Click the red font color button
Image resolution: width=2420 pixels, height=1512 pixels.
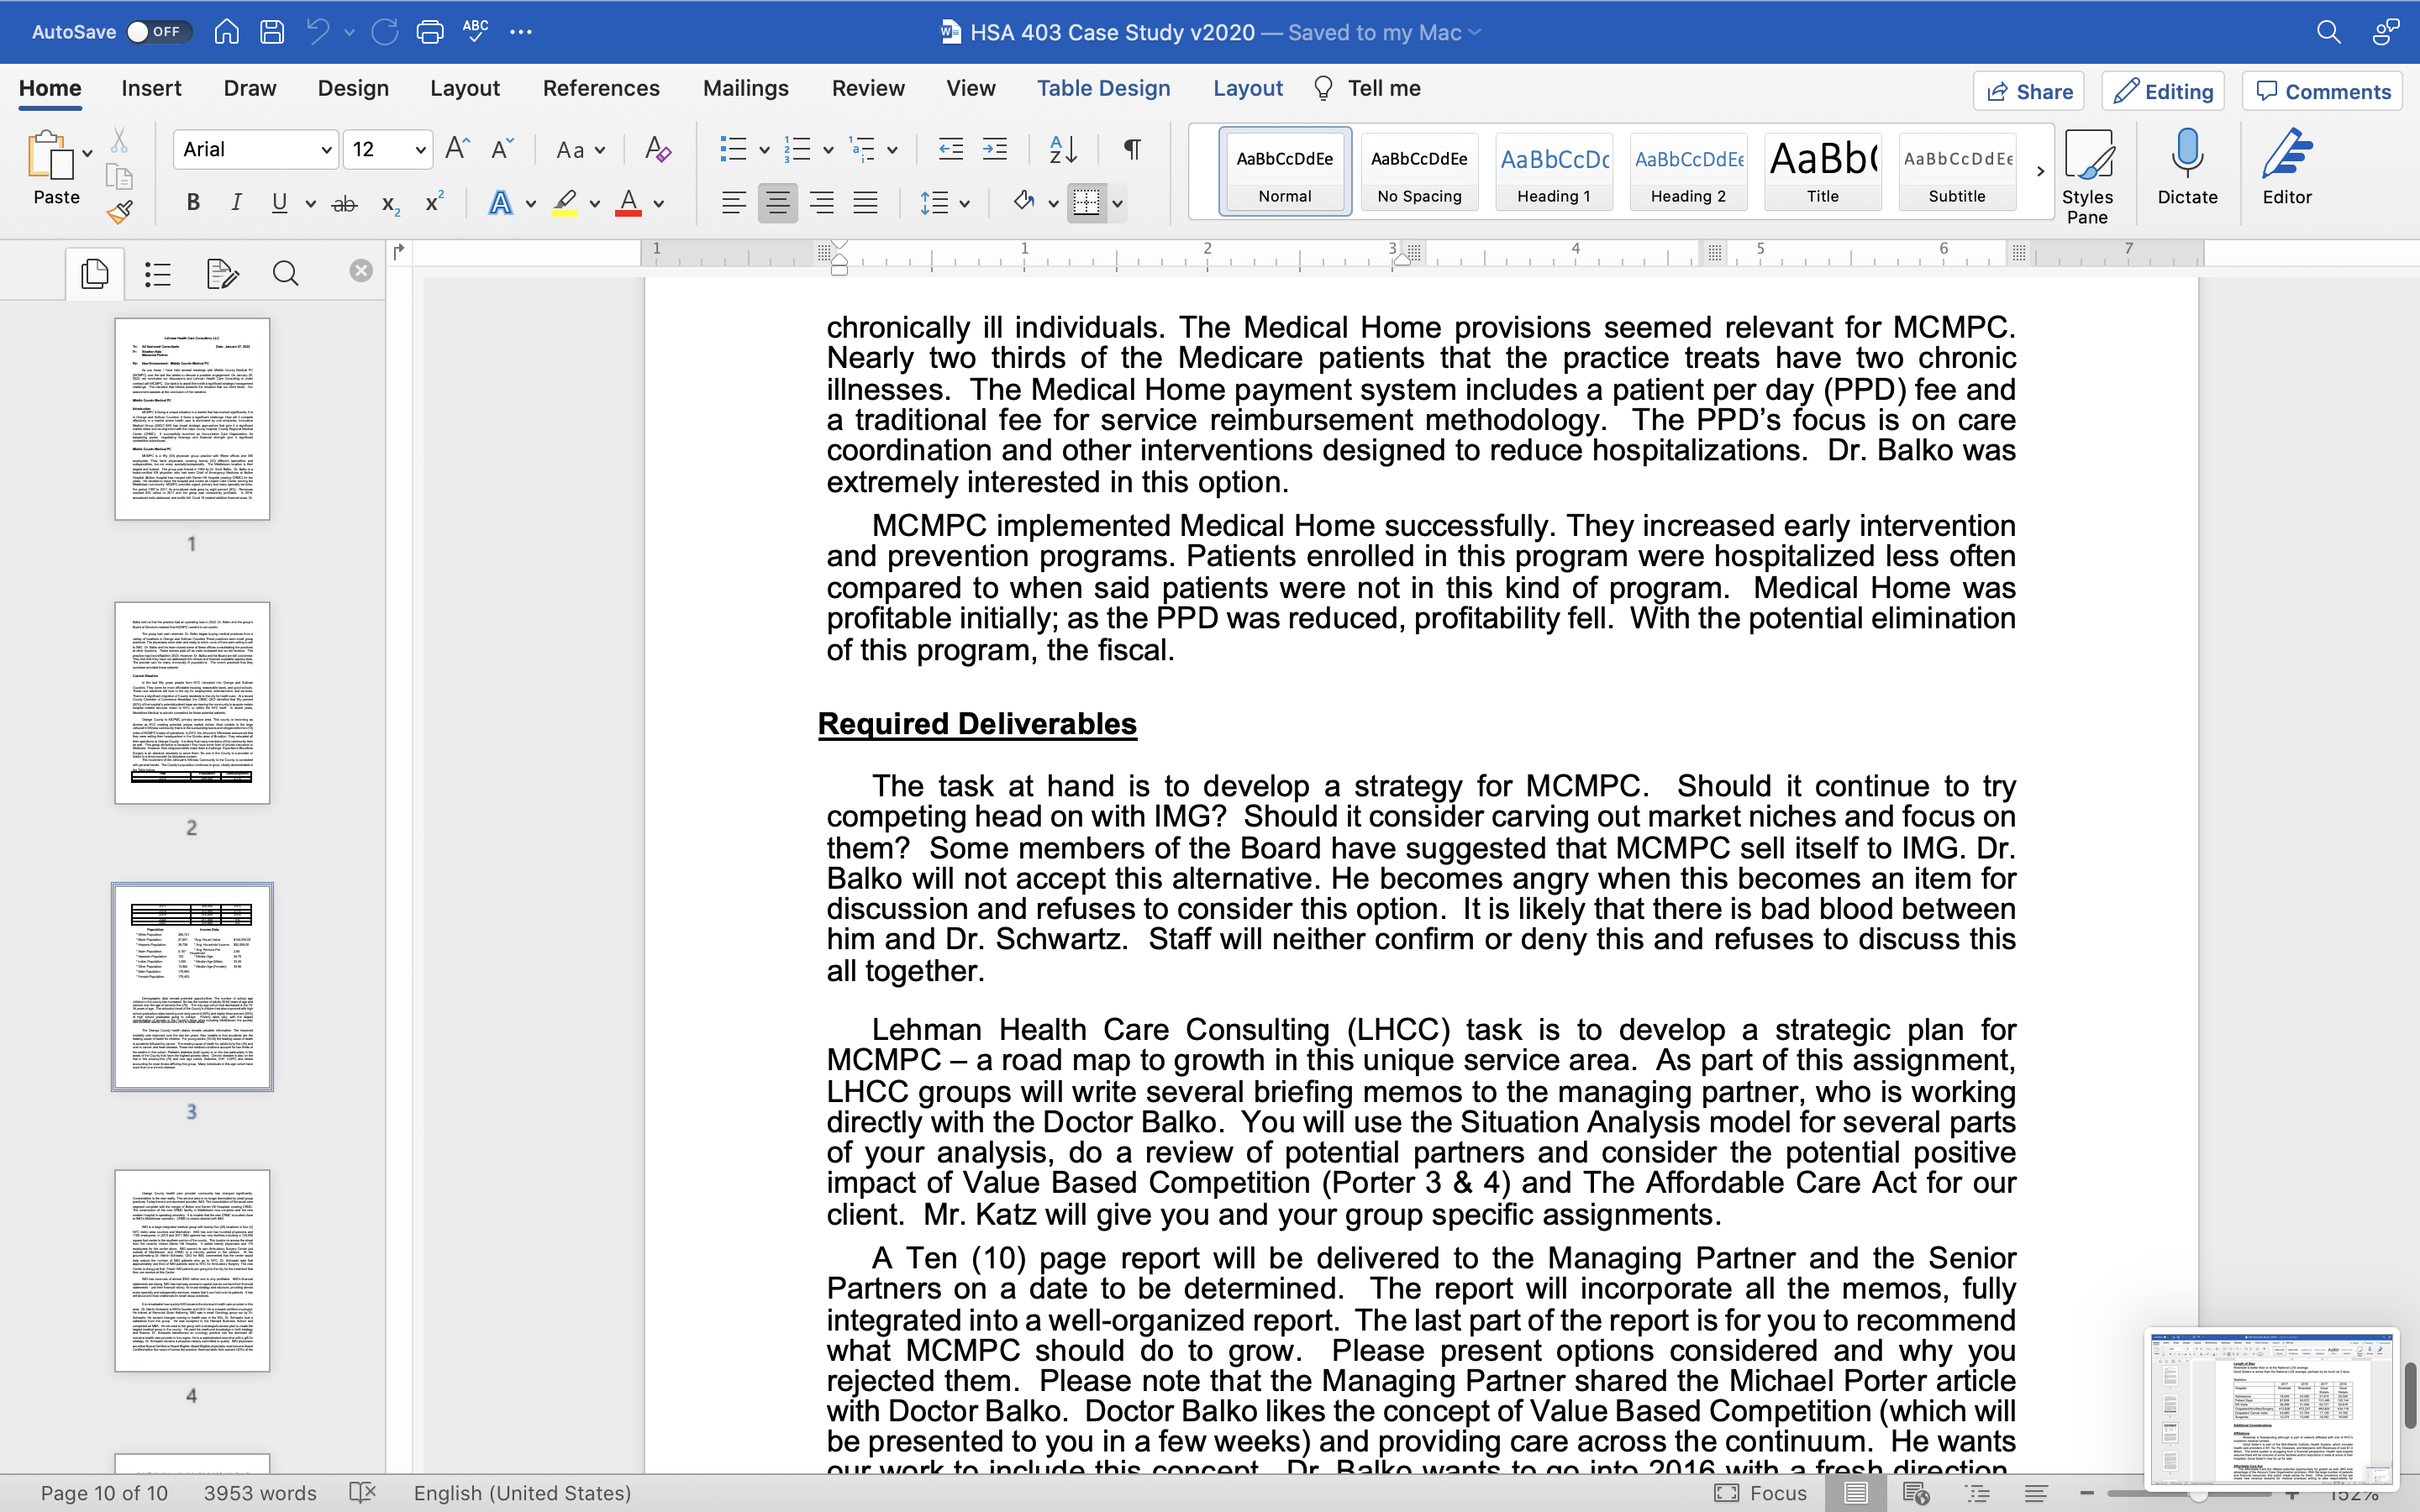(628, 203)
